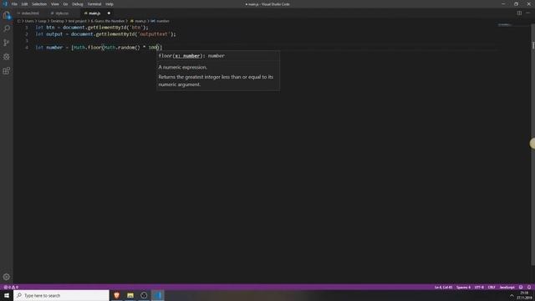This screenshot has height=301, width=535.
Task: Open the Source Control view
Action: 7,43
